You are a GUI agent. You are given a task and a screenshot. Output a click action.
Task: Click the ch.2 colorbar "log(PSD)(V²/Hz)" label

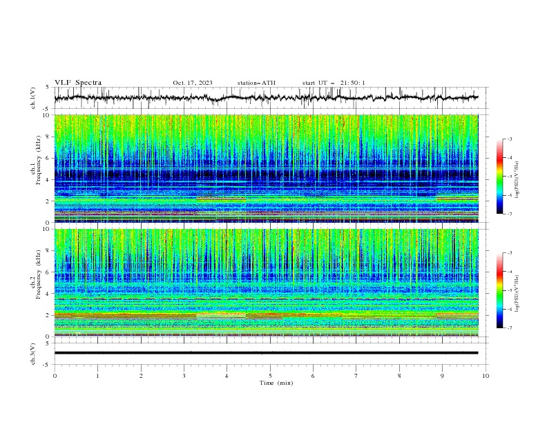(517, 294)
